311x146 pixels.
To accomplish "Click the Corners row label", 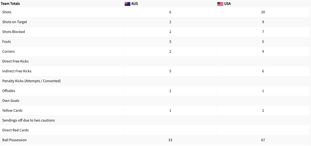I will pos(8,52).
